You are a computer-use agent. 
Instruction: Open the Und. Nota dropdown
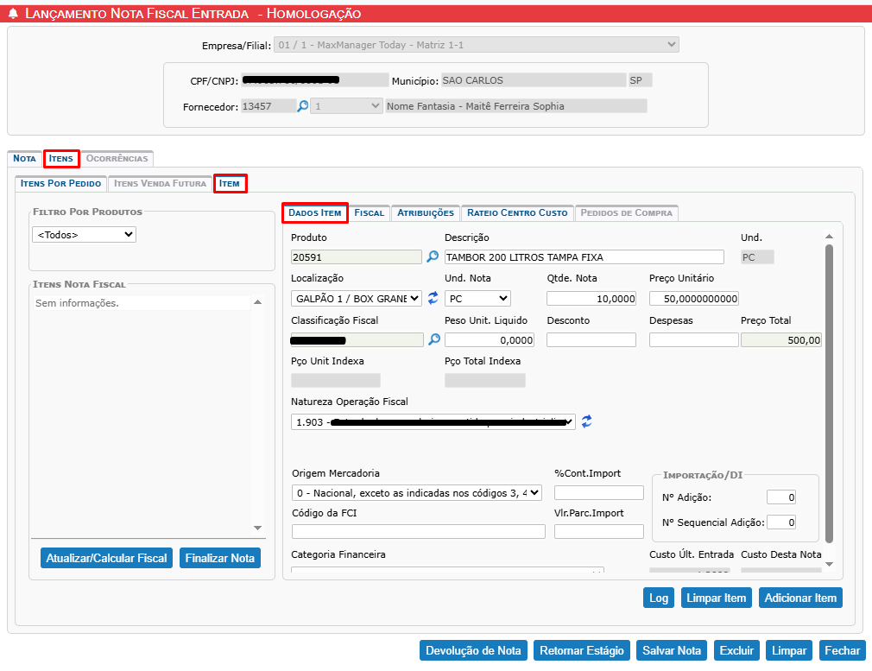477,298
